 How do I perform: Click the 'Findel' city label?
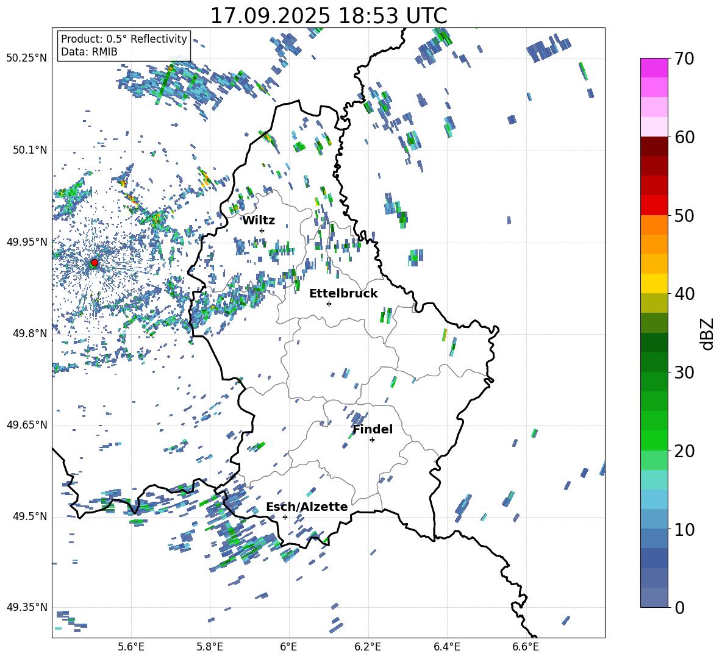373,429
